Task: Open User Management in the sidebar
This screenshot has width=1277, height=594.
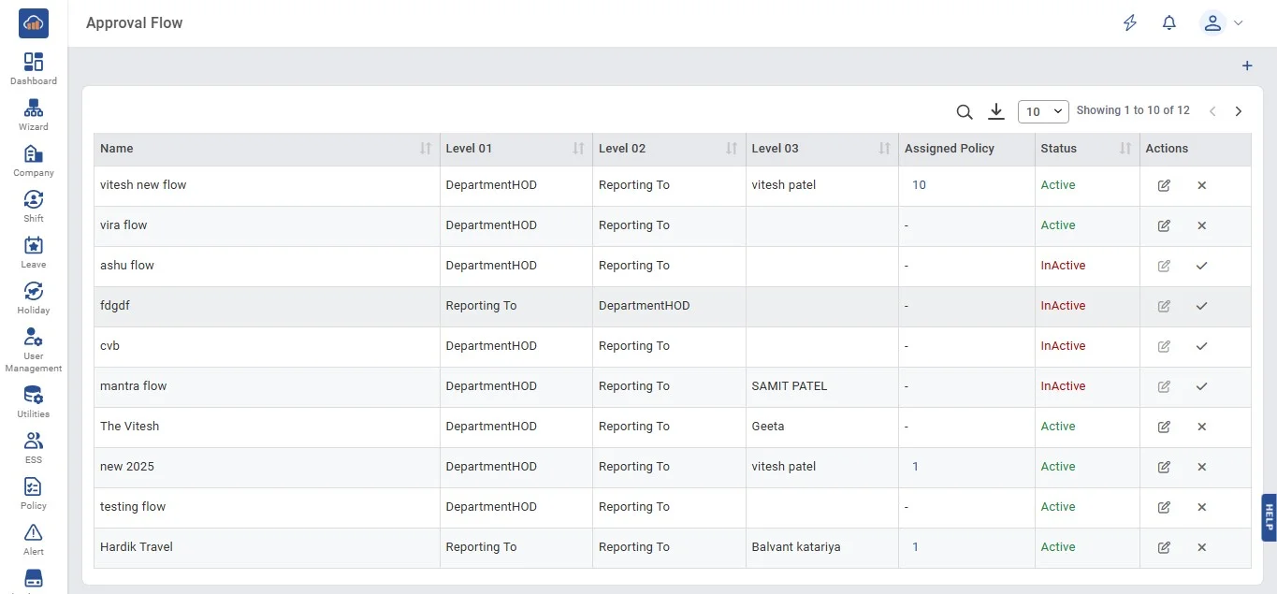Action: 34,349
